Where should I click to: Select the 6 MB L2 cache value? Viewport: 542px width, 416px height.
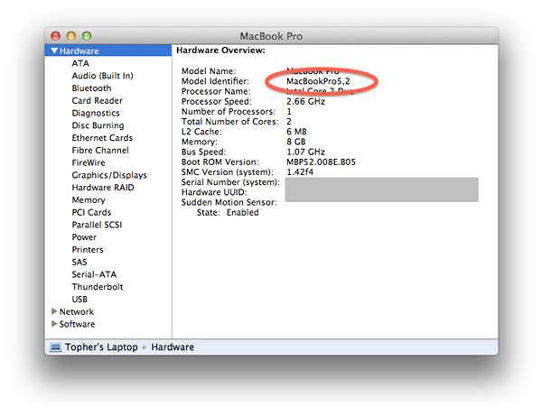pos(296,132)
